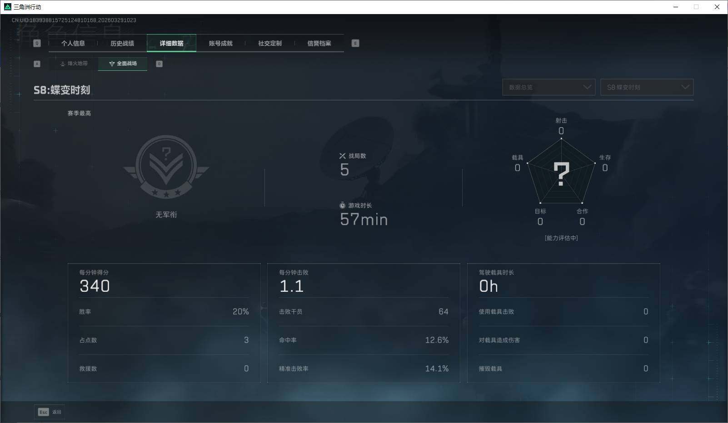Open the 社交定制 tab
This screenshot has height=423, width=728.
[x=270, y=43]
